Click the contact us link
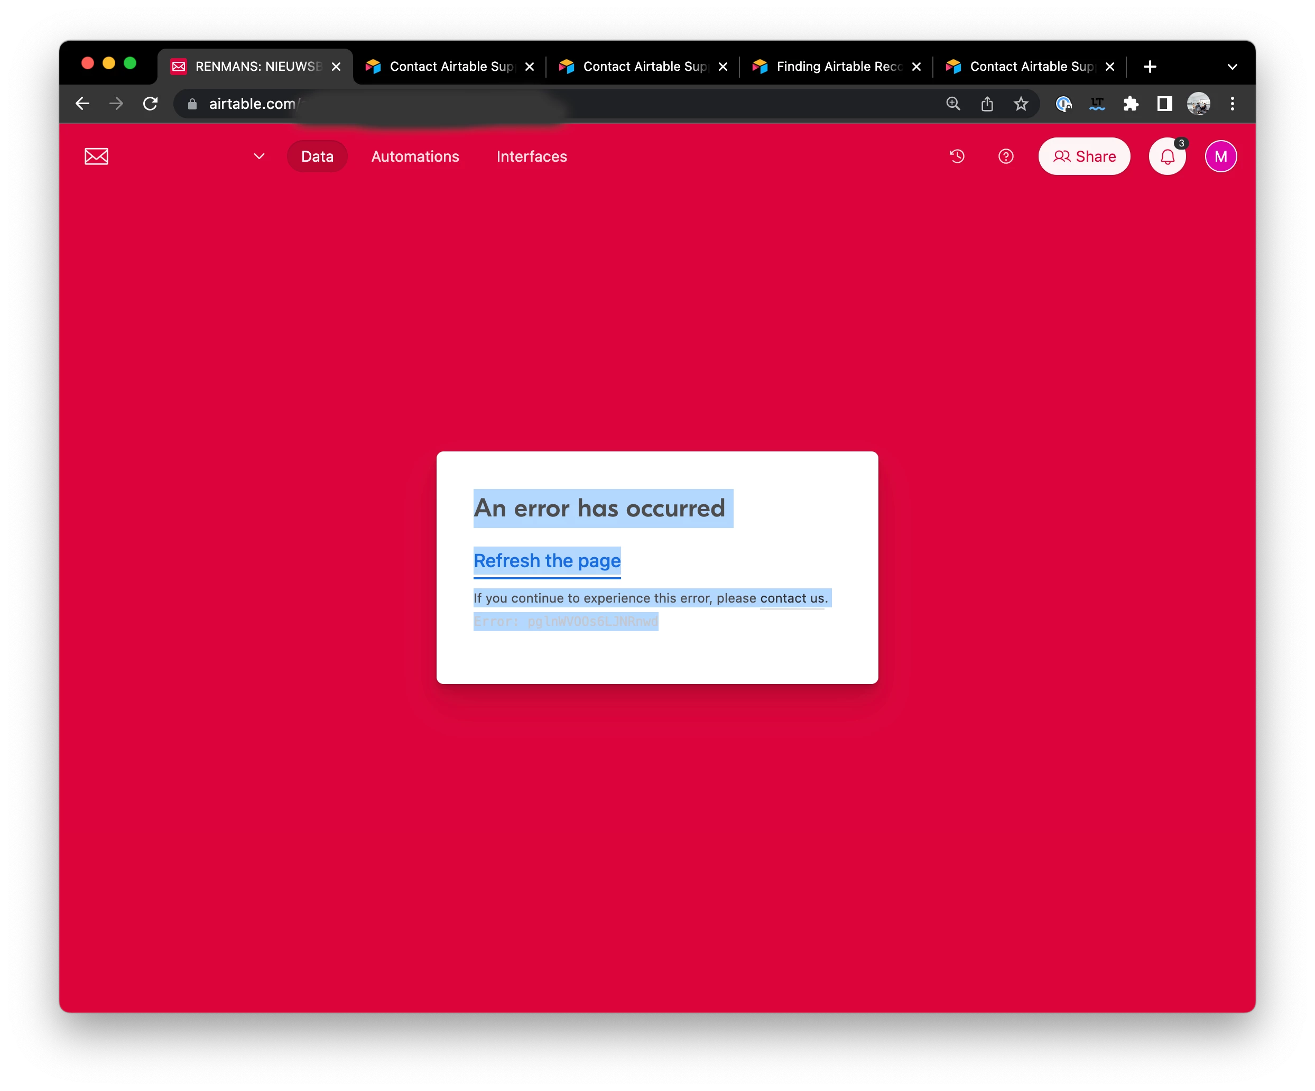Viewport: 1315px width, 1091px height. 792,598
